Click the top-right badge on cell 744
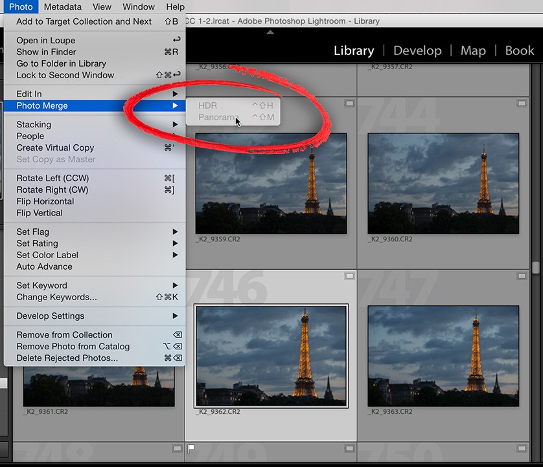Screen dimensions: 543x467 tap(522, 102)
